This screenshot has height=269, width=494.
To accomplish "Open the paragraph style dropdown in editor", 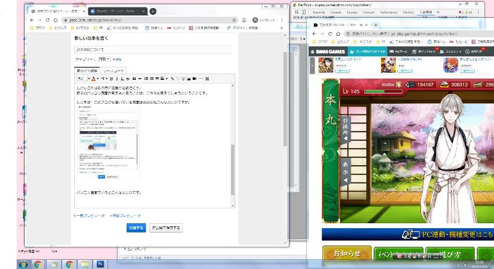I will tap(84, 79).
